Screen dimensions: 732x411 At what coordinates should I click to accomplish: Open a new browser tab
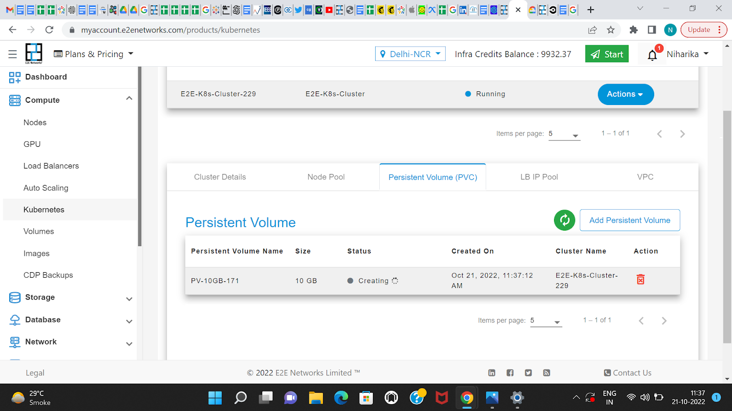pyautogui.click(x=591, y=10)
